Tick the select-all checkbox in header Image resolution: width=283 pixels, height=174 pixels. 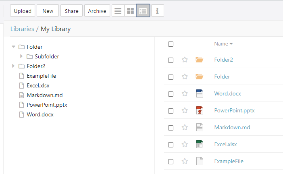tap(171, 44)
